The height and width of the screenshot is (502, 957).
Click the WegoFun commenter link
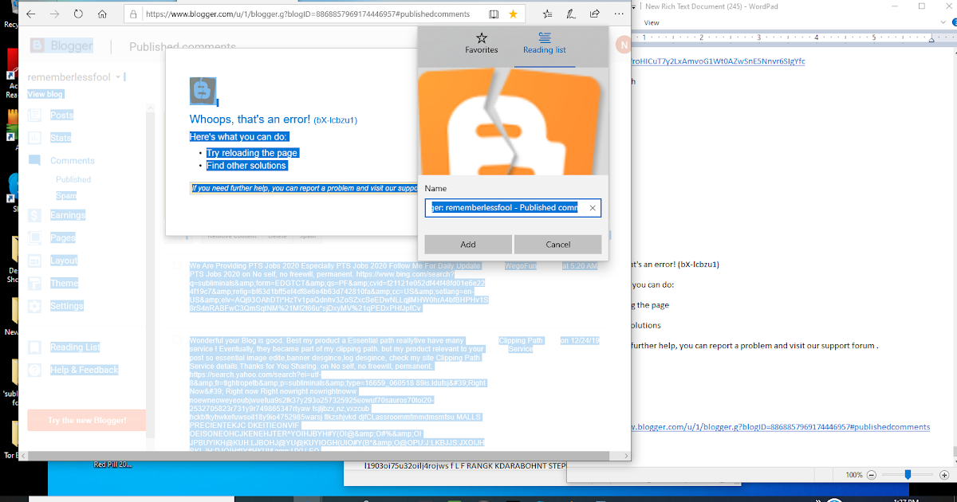point(521,265)
